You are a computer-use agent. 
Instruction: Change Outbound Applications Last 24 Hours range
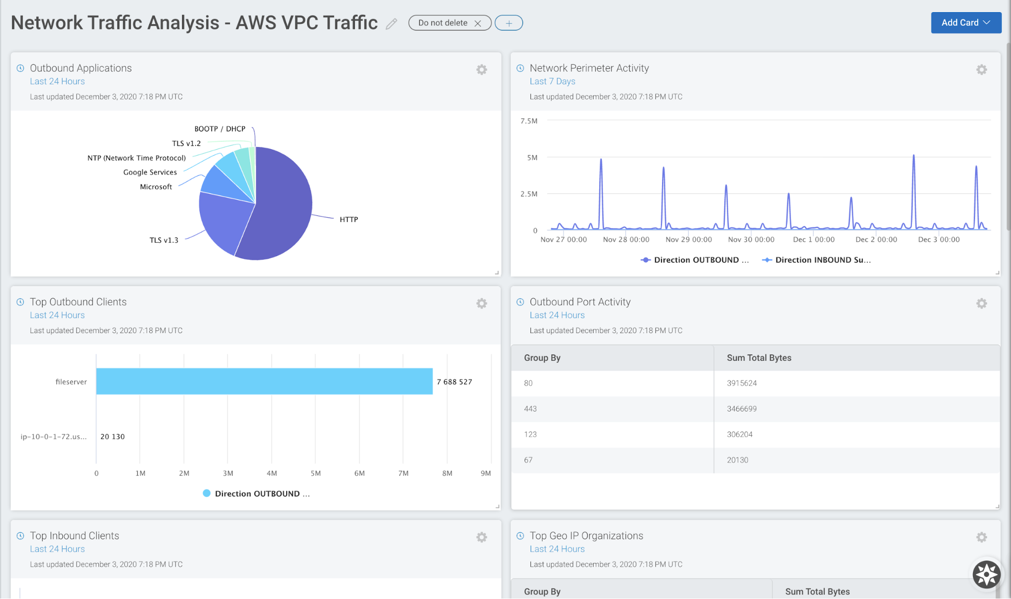(57, 81)
